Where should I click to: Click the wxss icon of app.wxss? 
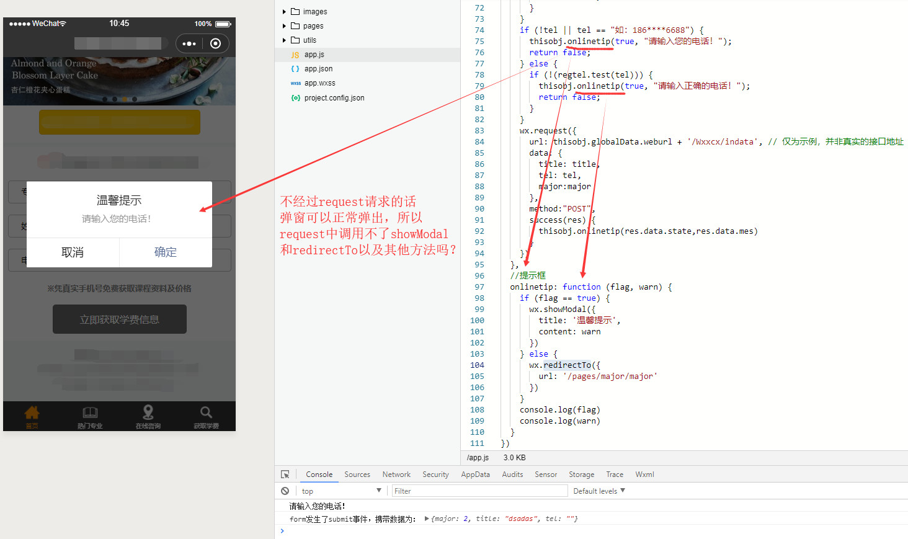[295, 83]
